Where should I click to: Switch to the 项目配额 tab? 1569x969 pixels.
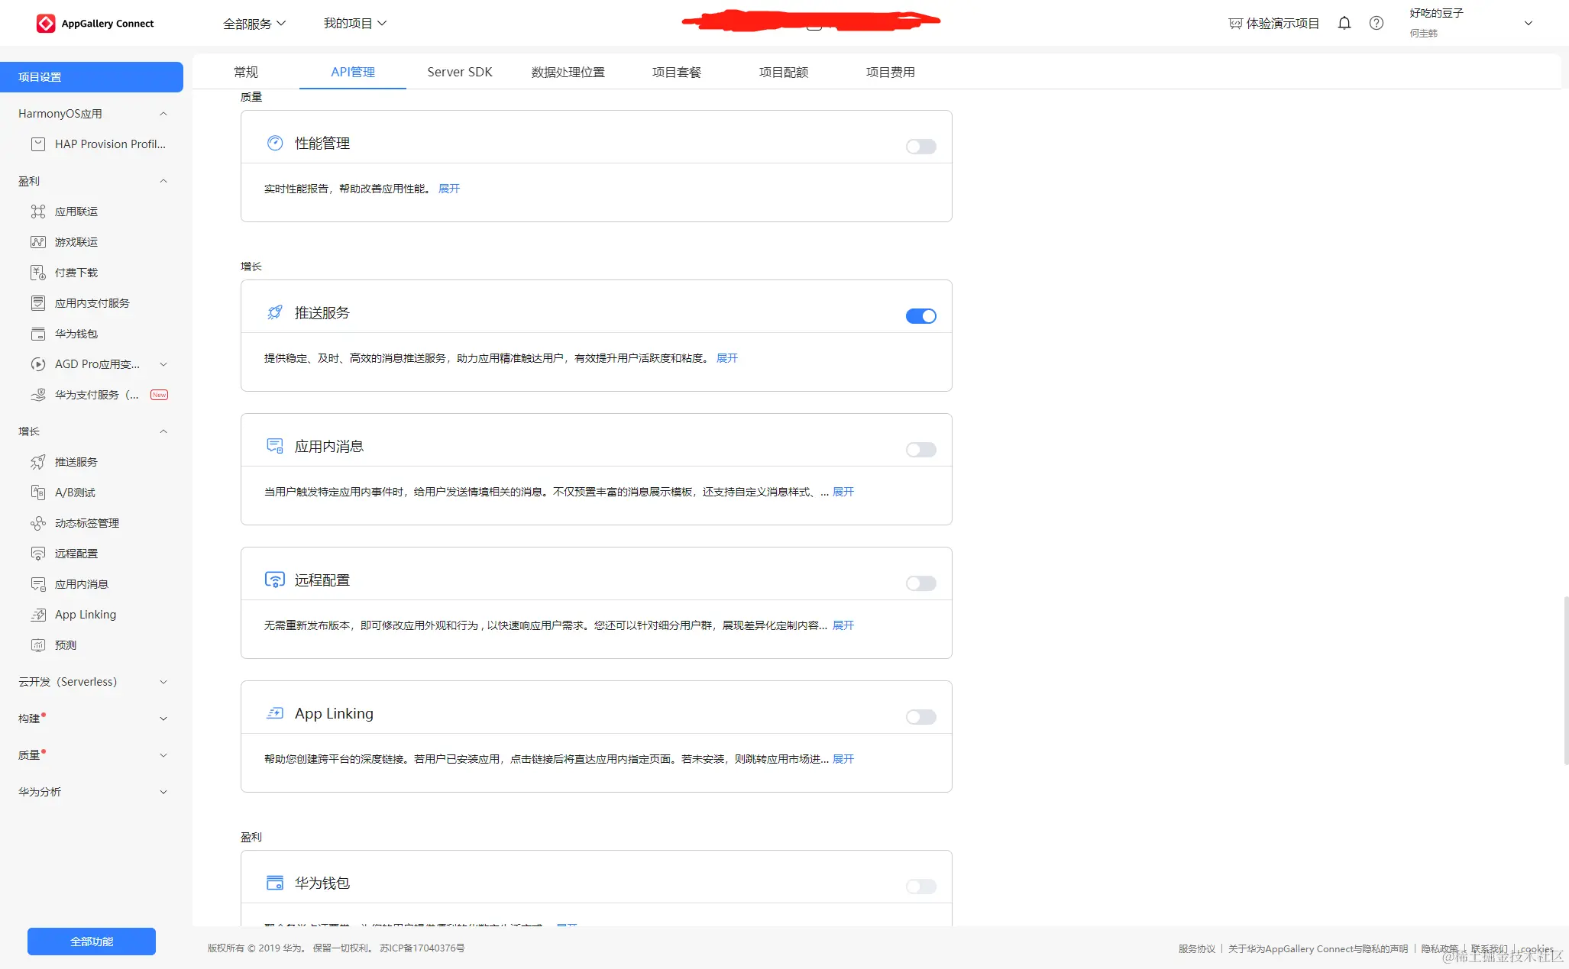pos(783,72)
